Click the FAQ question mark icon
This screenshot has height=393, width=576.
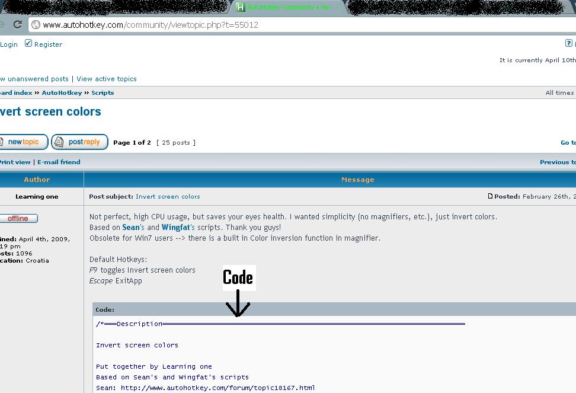click(569, 43)
